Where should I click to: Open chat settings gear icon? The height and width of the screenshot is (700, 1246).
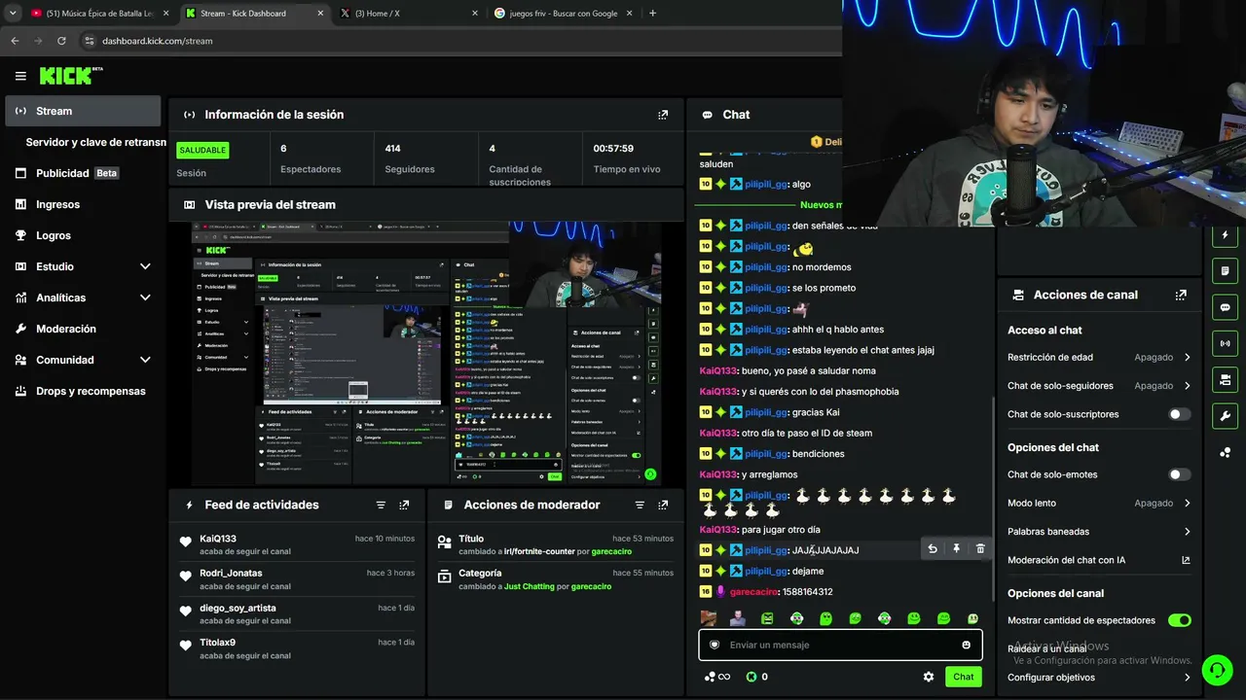point(929,677)
